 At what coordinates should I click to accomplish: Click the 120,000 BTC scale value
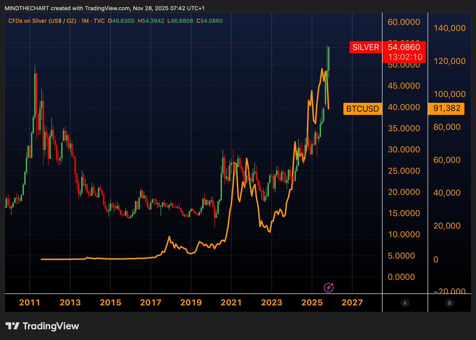[x=449, y=61]
